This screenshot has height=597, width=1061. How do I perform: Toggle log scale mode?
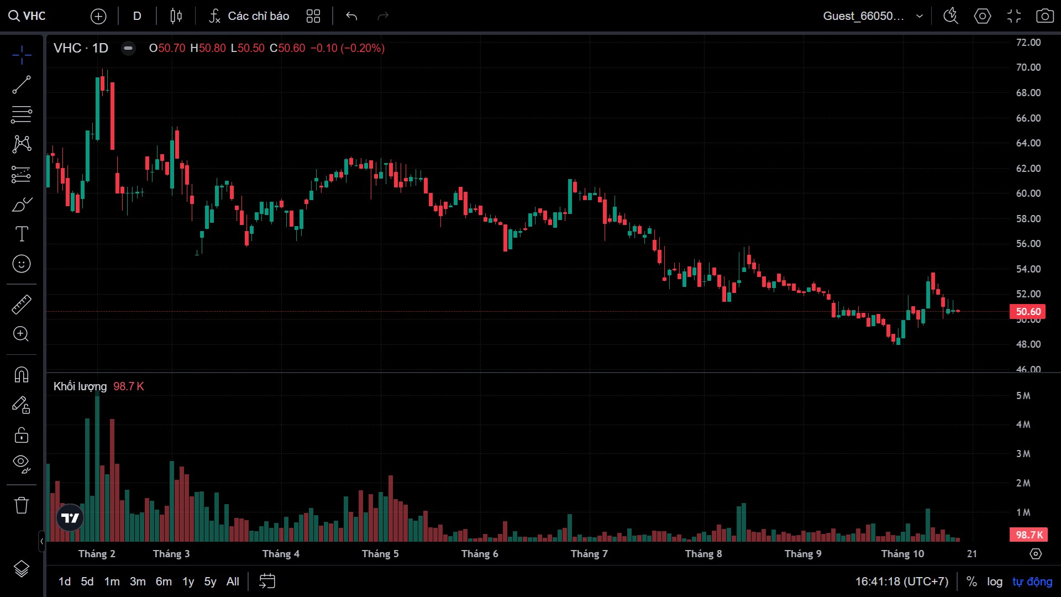pyautogui.click(x=995, y=582)
